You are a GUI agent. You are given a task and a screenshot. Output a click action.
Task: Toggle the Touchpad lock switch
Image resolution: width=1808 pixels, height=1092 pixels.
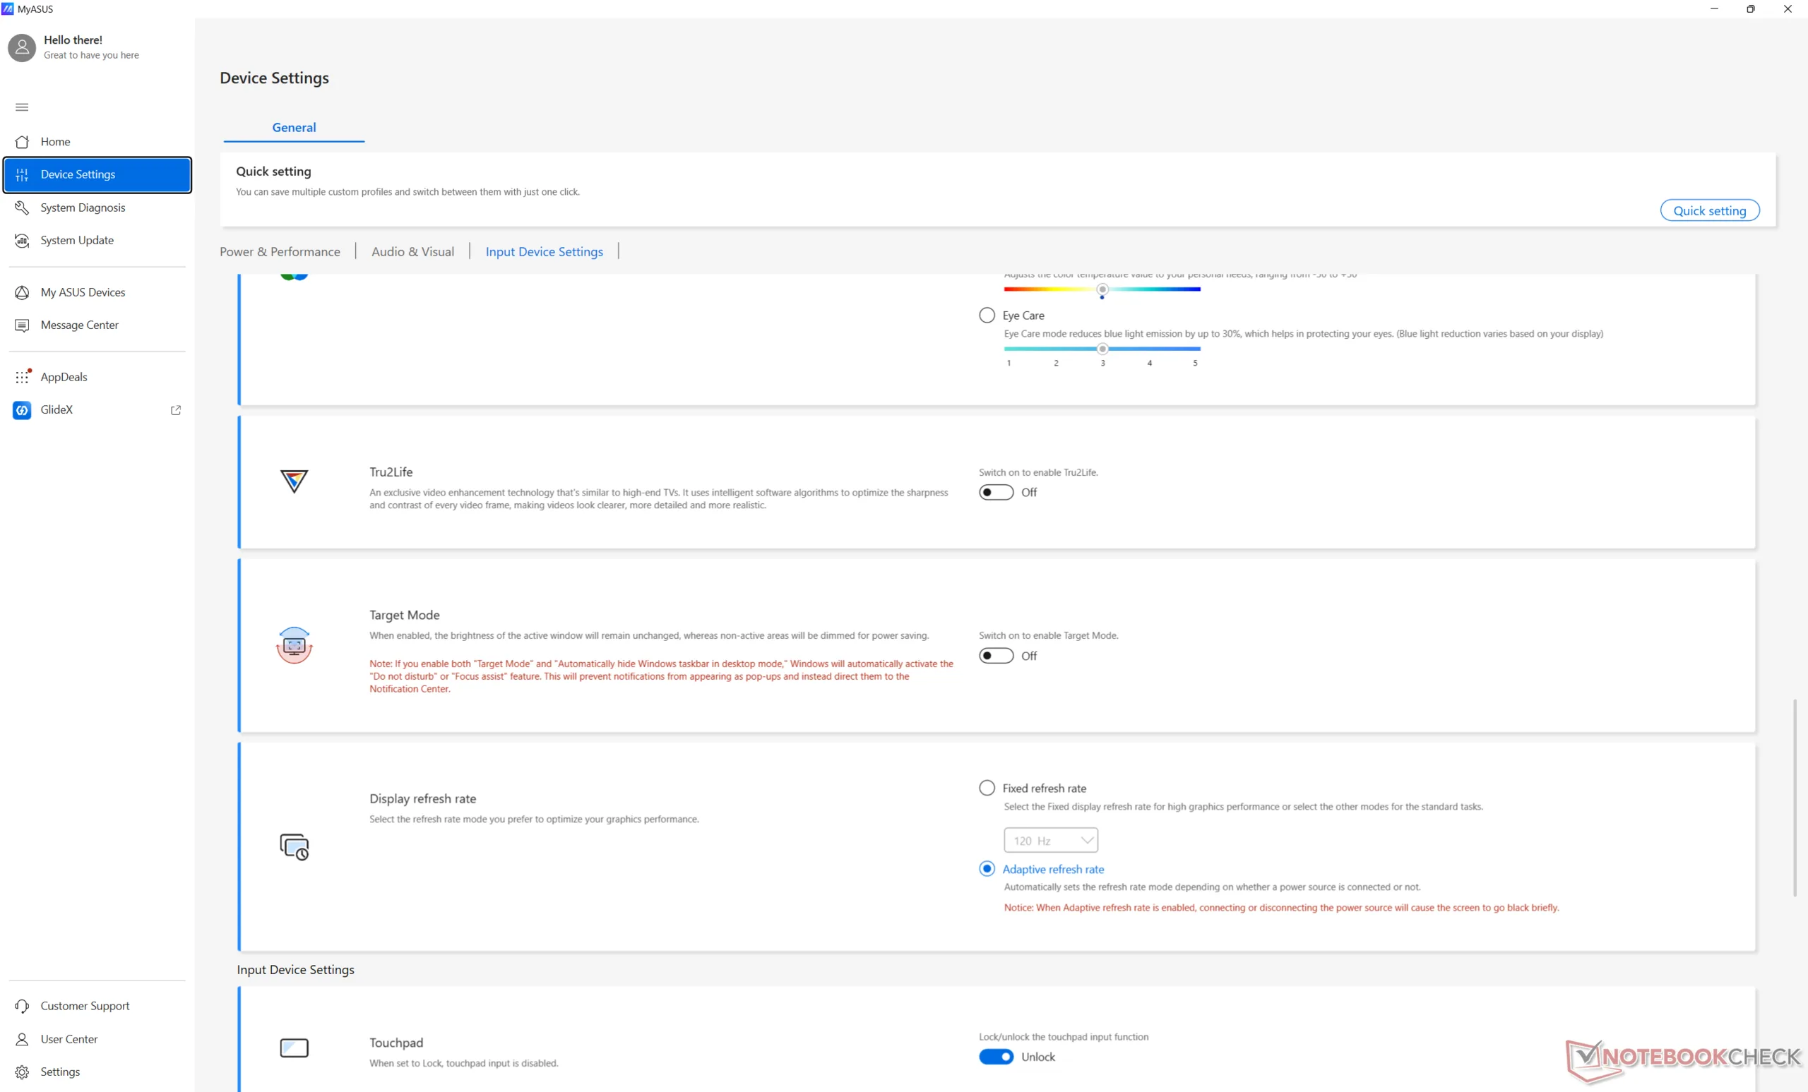click(x=996, y=1057)
